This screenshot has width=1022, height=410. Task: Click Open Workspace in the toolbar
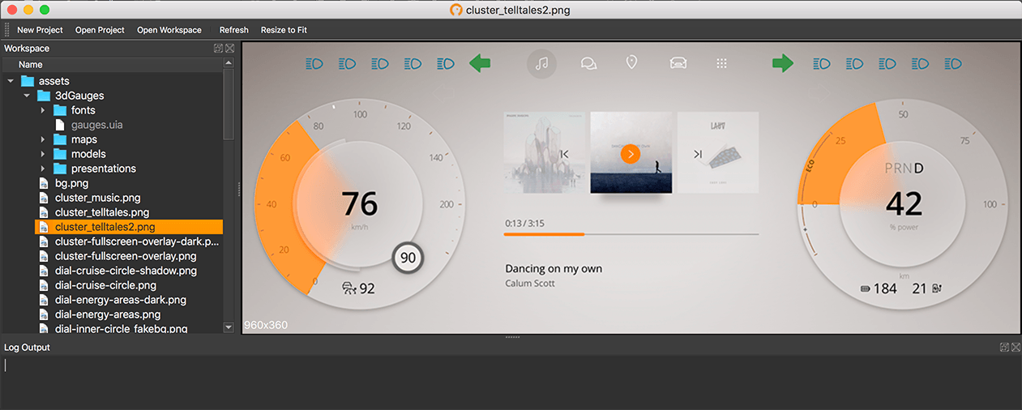click(x=169, y=30)
